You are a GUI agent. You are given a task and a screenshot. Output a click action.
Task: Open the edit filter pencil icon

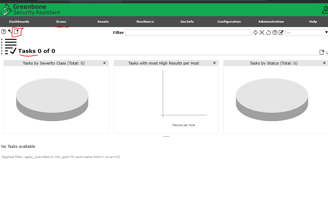coord(281,32)
